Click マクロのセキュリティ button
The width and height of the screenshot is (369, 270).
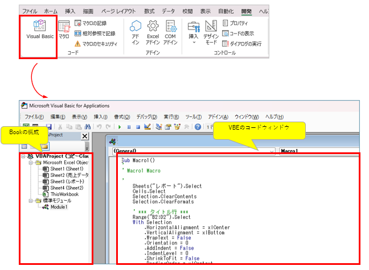point(95,44)
